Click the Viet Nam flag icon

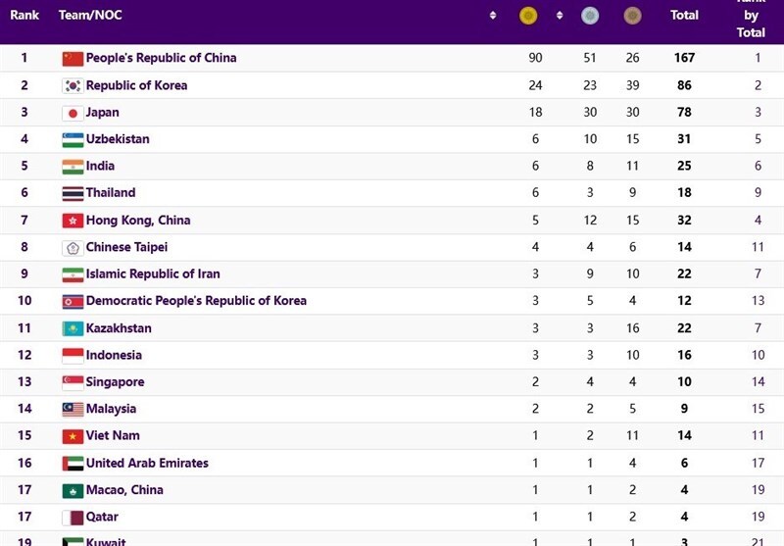click(73, 436)
